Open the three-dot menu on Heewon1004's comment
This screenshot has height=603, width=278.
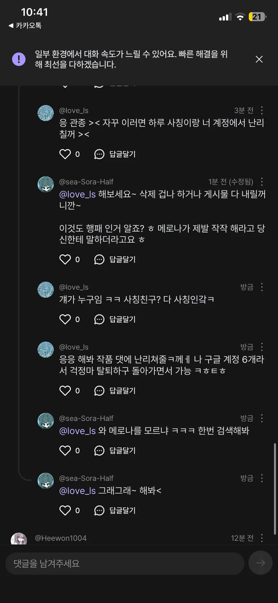coord(262,538)
